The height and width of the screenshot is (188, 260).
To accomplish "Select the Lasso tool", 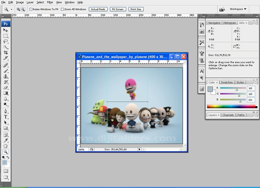I will pyautogui.click(x=5, y=41).
